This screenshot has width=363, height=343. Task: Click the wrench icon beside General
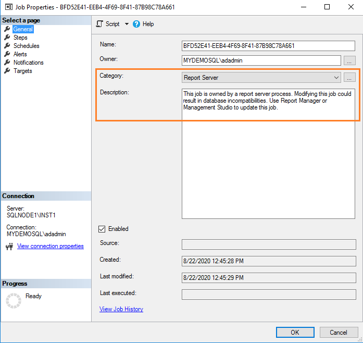(x=7, y=29)
